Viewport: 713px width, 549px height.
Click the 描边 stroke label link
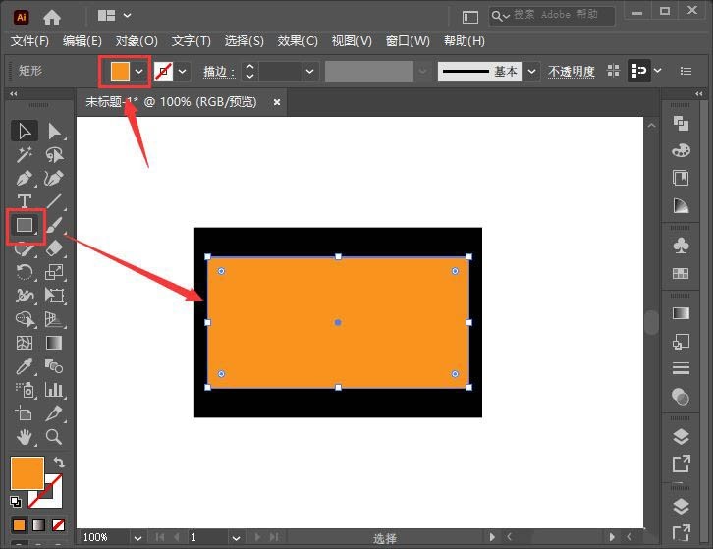pos(219,72)
